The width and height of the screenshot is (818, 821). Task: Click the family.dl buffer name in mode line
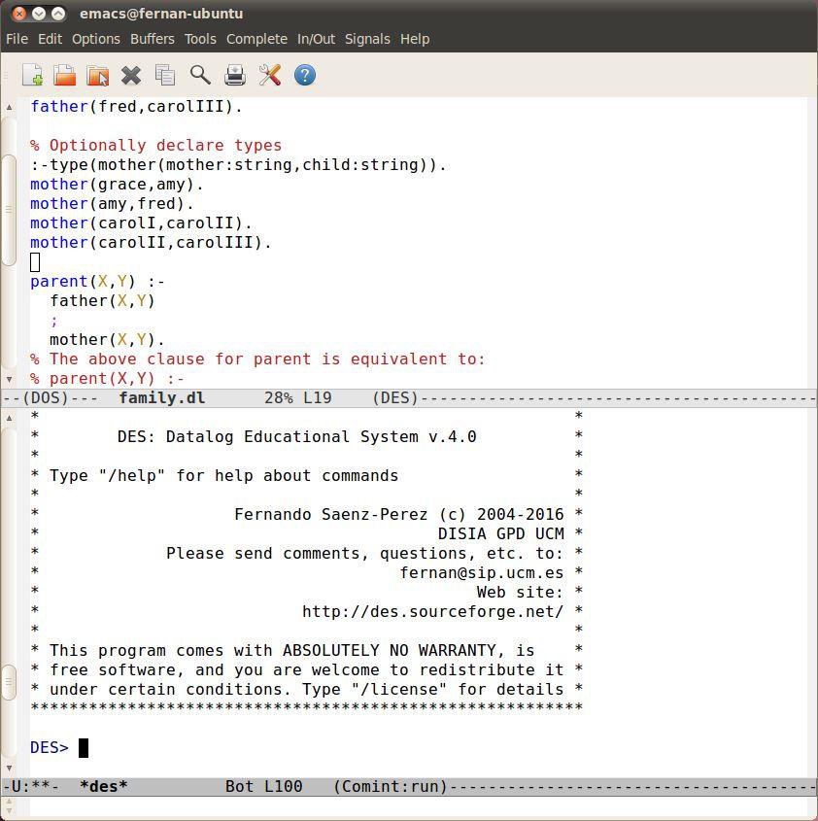[162, 398]
